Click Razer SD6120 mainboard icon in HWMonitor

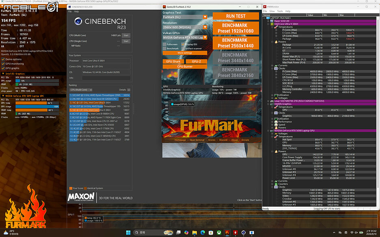coord(272,21)
